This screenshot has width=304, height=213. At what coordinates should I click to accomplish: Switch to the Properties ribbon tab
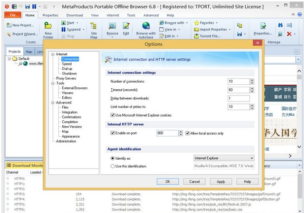50,15
